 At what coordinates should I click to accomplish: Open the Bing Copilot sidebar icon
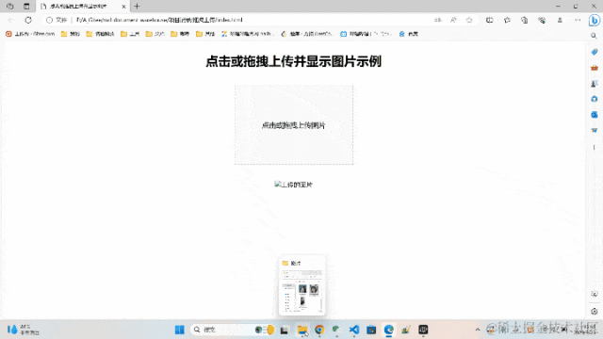595,20
